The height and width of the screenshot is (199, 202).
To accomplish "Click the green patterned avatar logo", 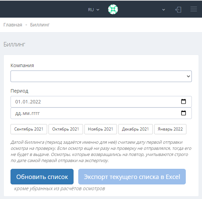I will (113, 9).
